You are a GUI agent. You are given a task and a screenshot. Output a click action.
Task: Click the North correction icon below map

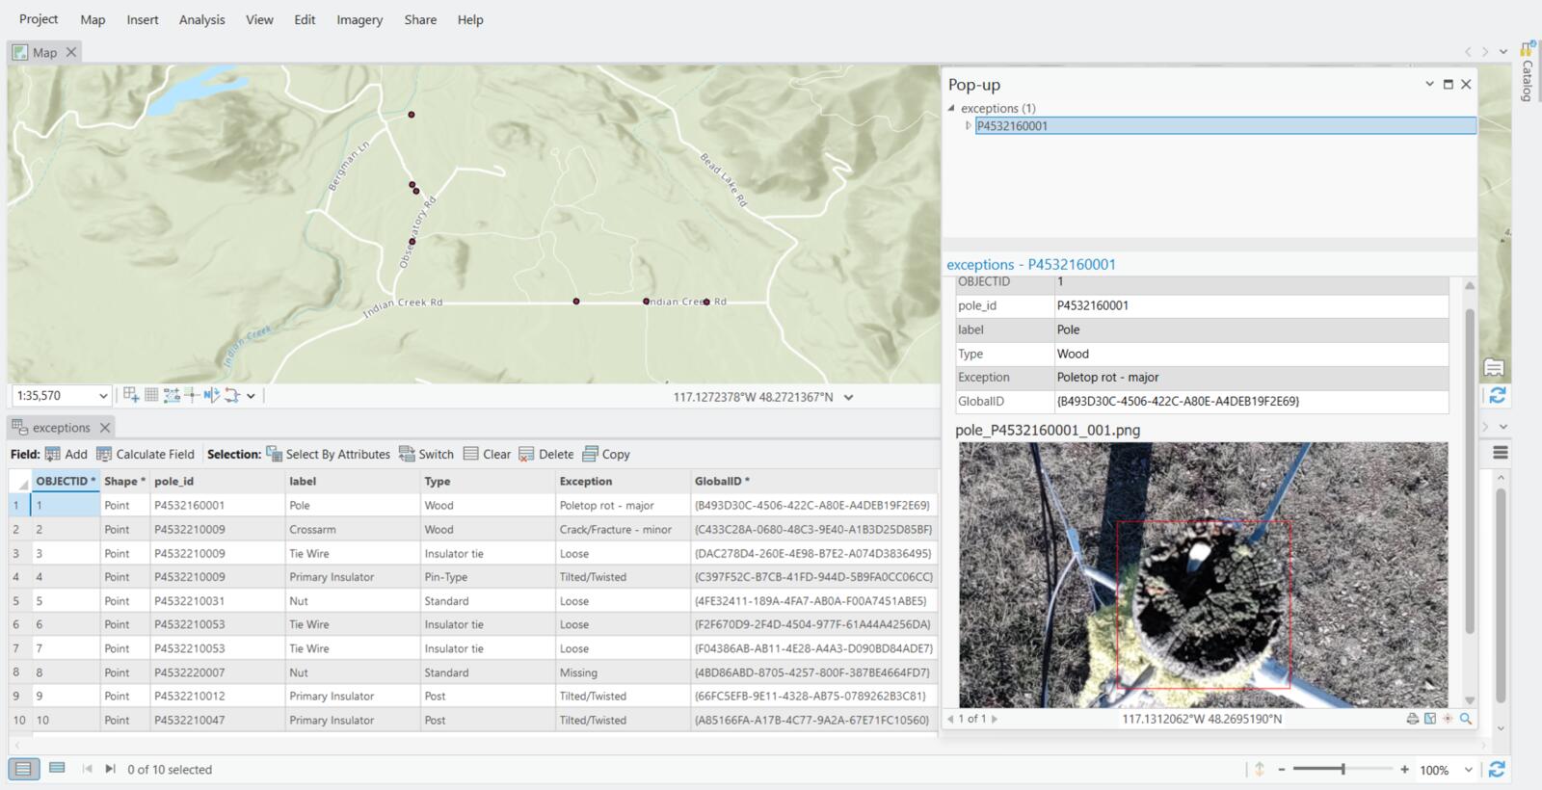(211, 395)
